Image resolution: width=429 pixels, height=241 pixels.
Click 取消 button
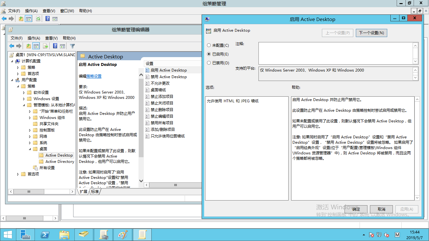pyautogui.click(x=381, y=209)
